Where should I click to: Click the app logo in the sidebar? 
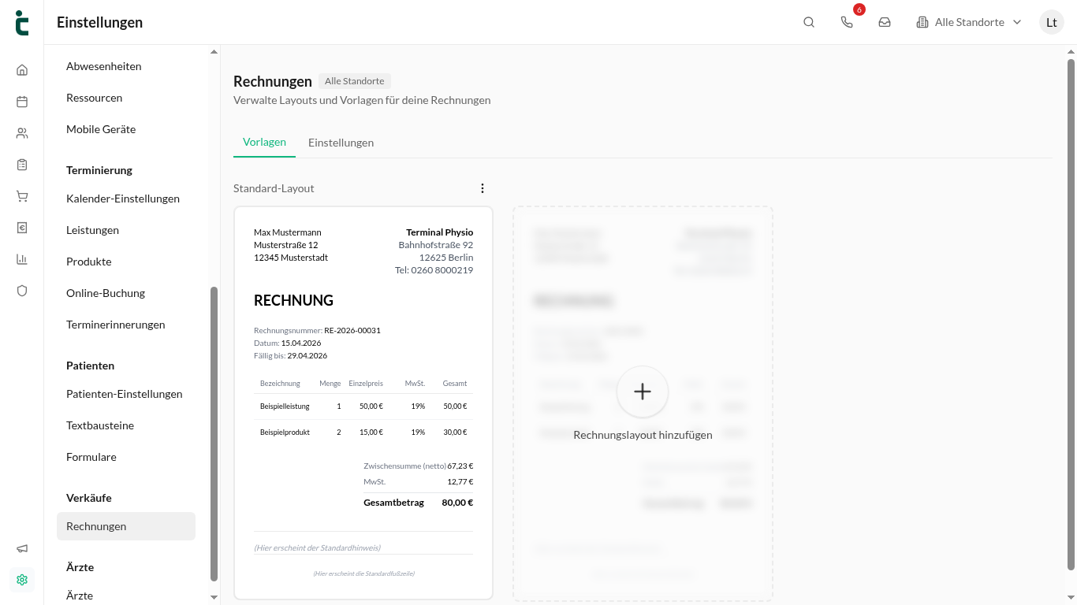(22, 23)
